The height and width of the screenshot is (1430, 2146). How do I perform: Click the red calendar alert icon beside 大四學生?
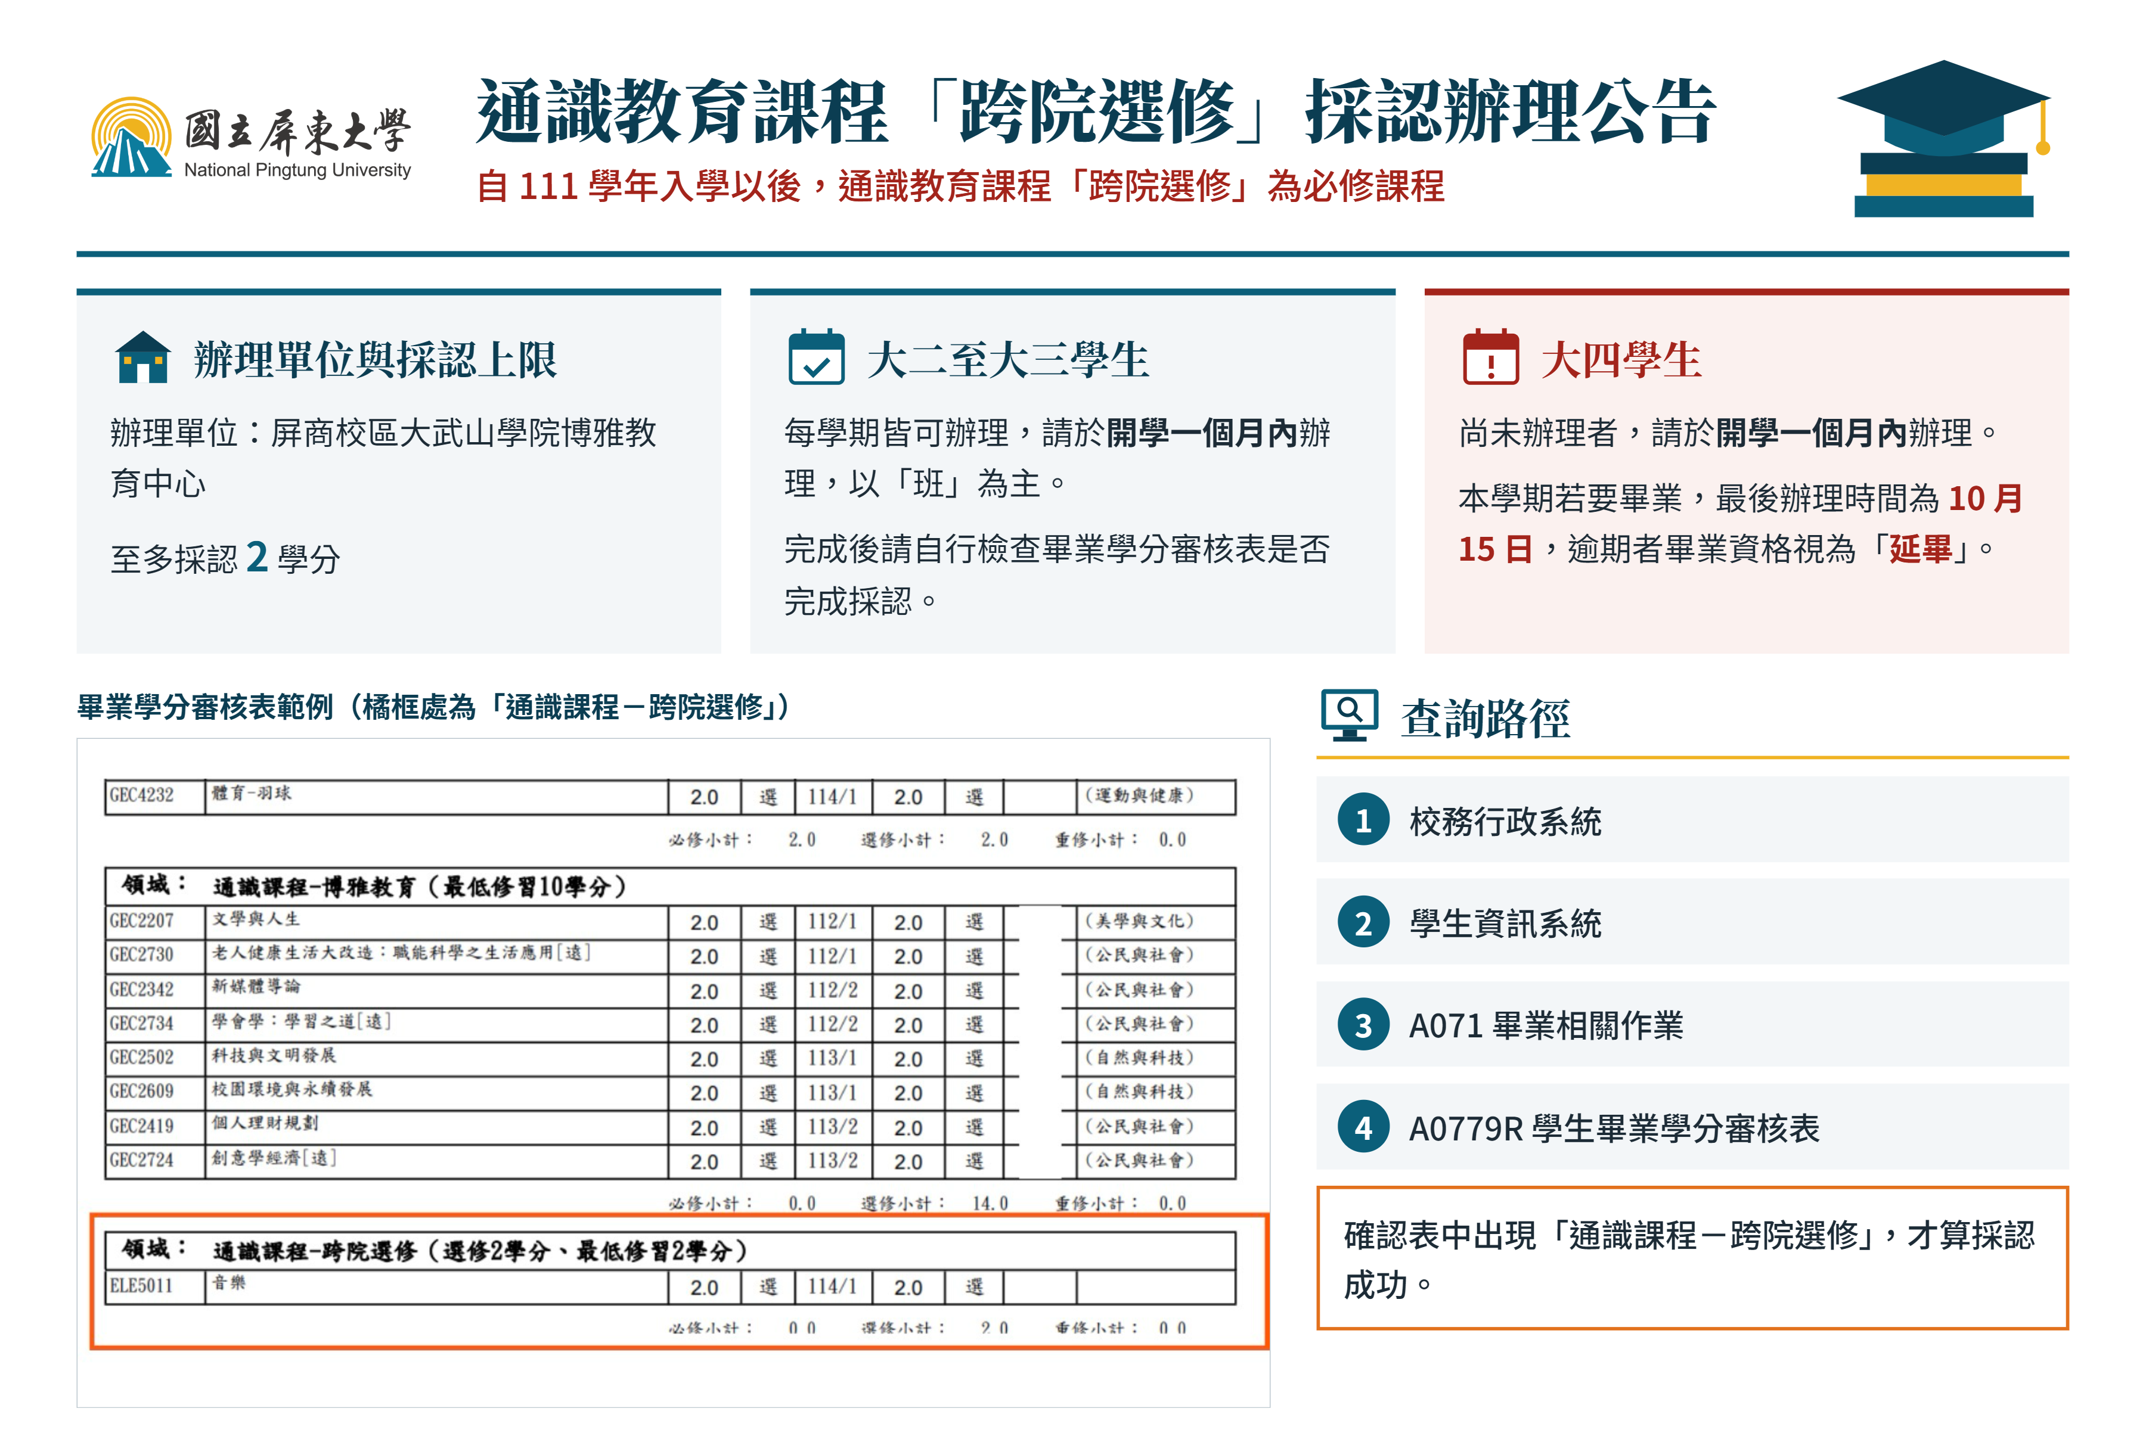1491,356
